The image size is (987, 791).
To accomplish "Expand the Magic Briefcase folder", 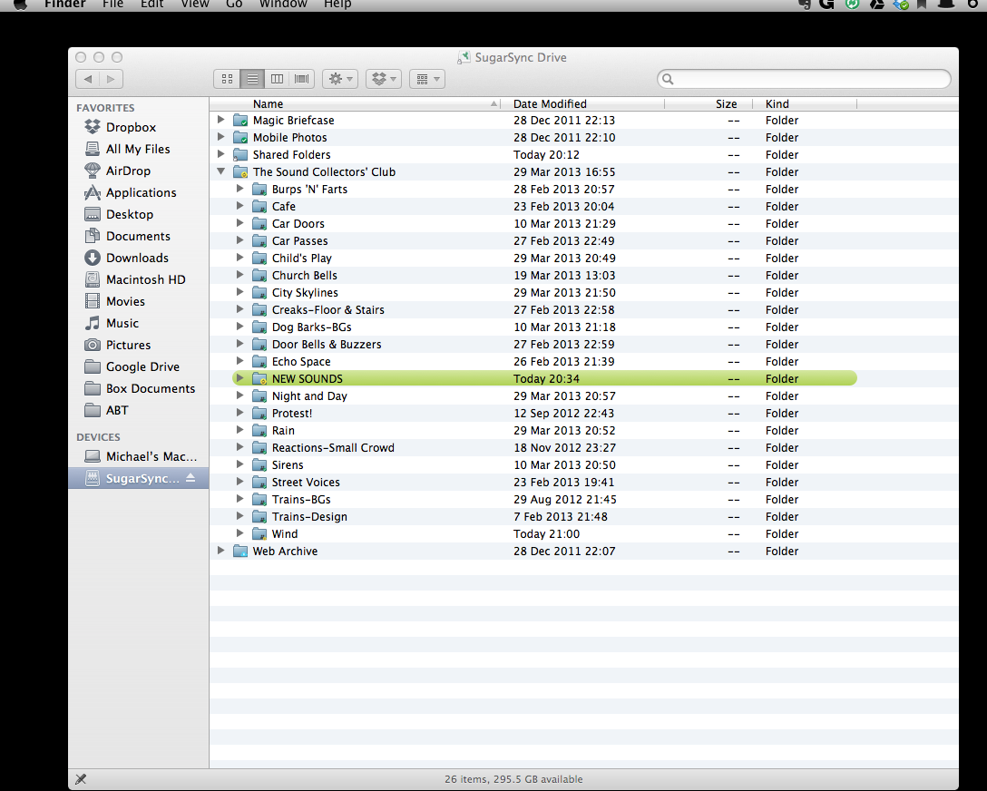I will [220, 120].
